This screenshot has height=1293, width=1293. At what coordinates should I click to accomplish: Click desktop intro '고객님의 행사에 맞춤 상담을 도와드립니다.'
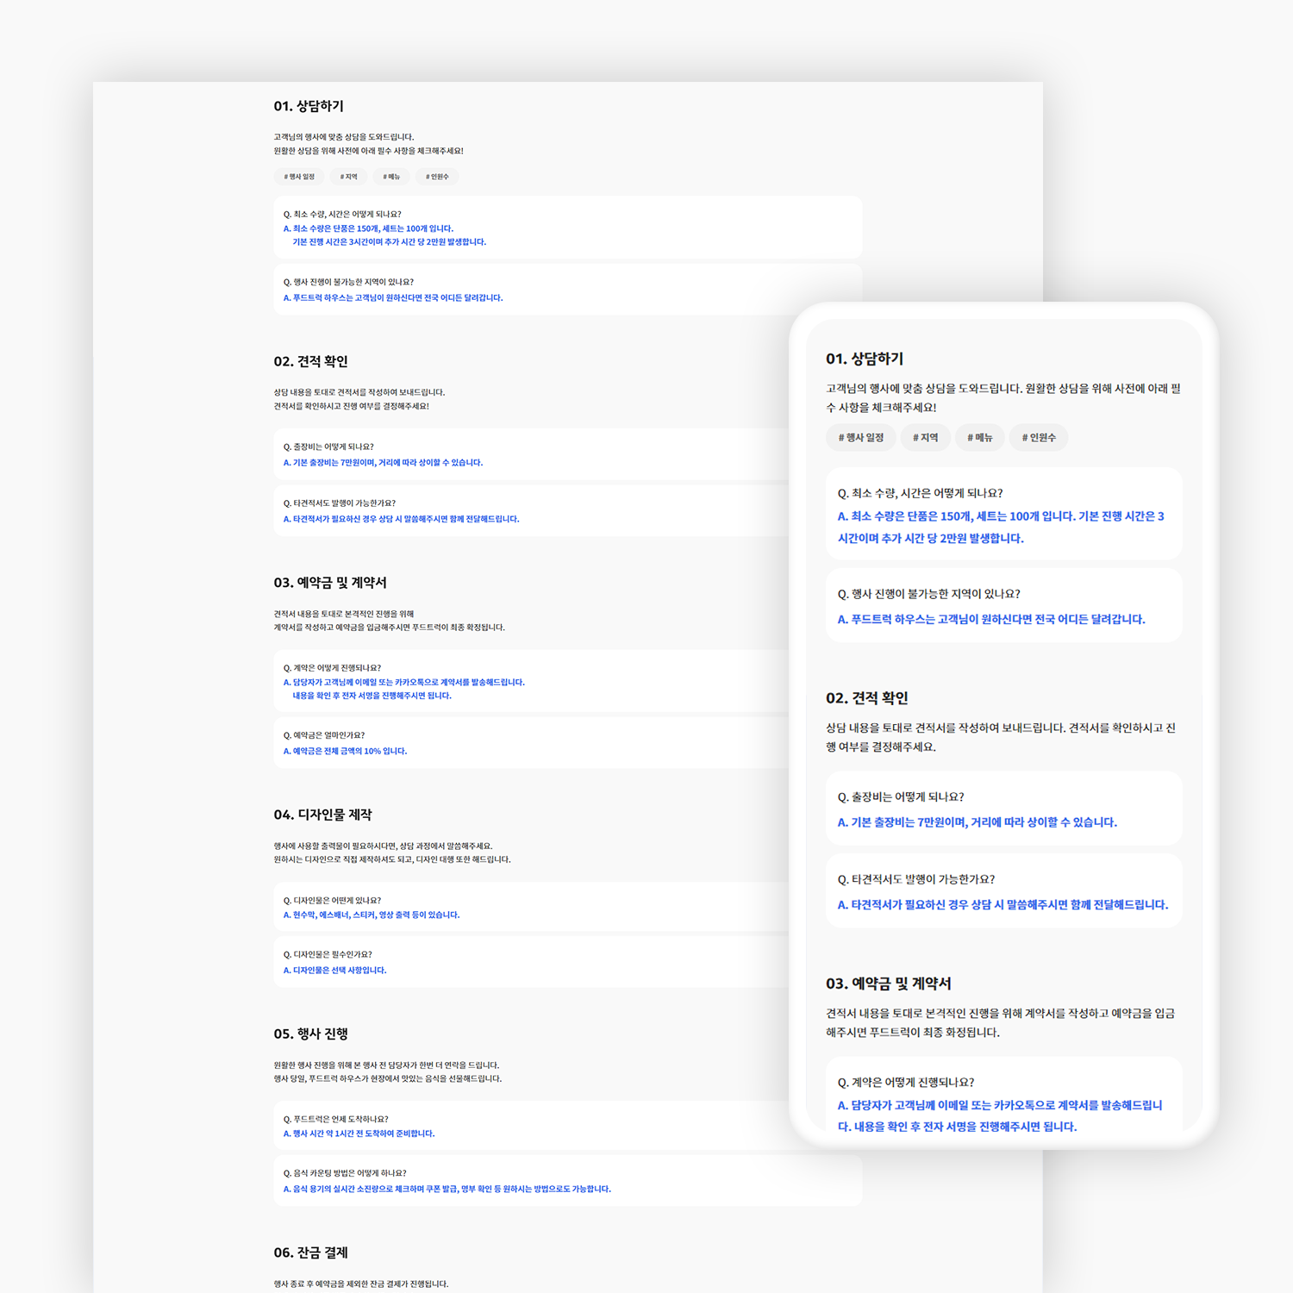click(344, 137)
